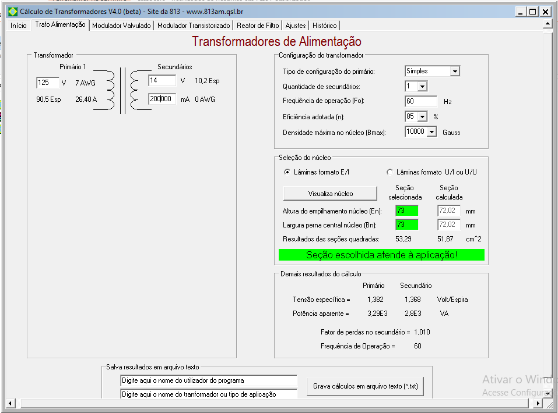The image size is (558, 413).
Task: Open the Modulador Valvulado tab
Action: coord(121,26)
